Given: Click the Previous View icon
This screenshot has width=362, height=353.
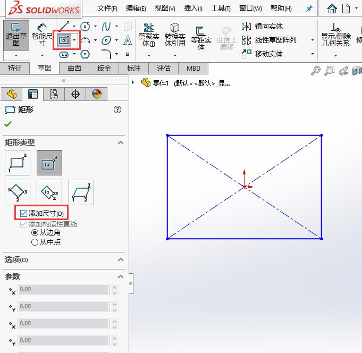Looking at the screenshot, I should click(x=343, y=71).
